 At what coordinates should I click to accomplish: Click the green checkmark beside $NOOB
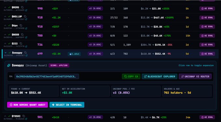[x=9, y=35]
